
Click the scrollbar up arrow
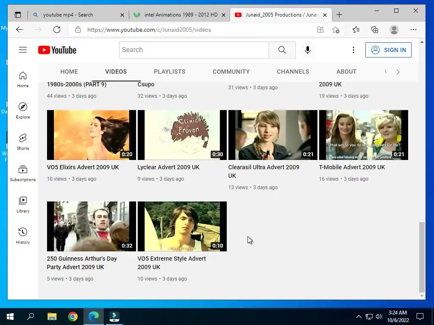pyautogui.click(x=422, y=42)
